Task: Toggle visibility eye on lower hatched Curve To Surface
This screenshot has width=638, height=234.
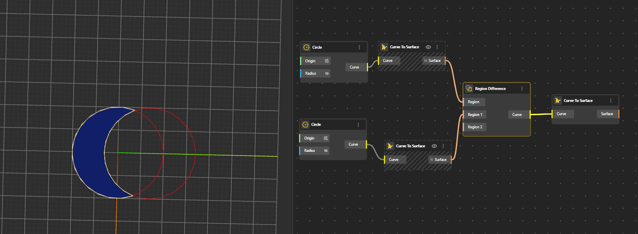Action: (x=434, y=146)
